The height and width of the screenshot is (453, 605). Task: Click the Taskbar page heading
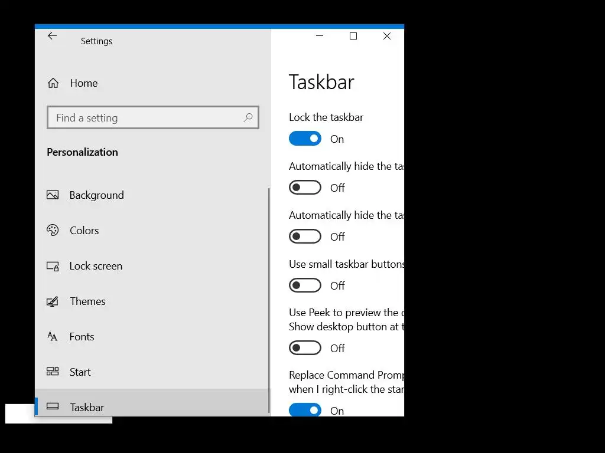click(321, 82)
